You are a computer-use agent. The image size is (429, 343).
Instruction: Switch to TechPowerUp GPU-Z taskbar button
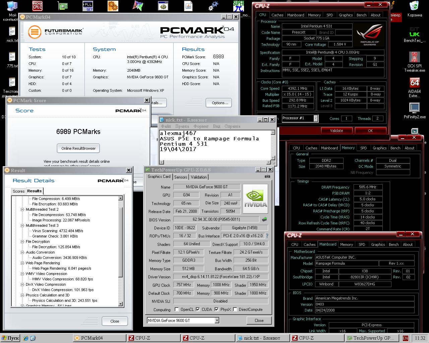pyautogui.click(x=372, y=338)
